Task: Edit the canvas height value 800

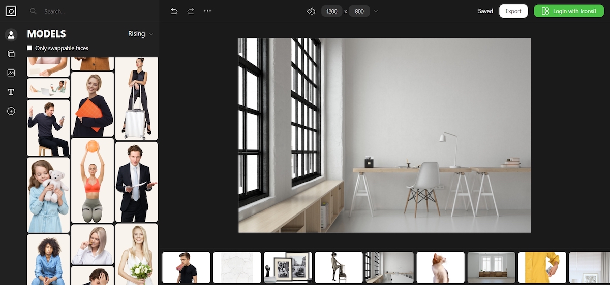Action: [359, 11]
